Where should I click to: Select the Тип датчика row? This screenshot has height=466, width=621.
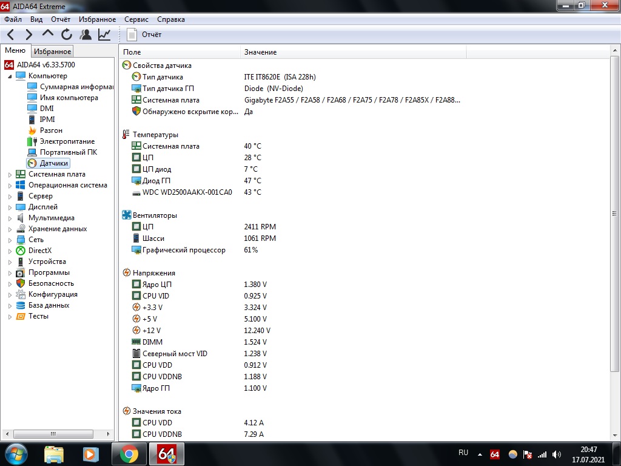pyautogui.click(x=293, y=77)
